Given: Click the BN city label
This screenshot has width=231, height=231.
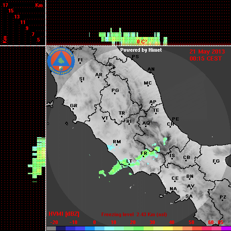Looking at the screenshot, I should point(190,176).
